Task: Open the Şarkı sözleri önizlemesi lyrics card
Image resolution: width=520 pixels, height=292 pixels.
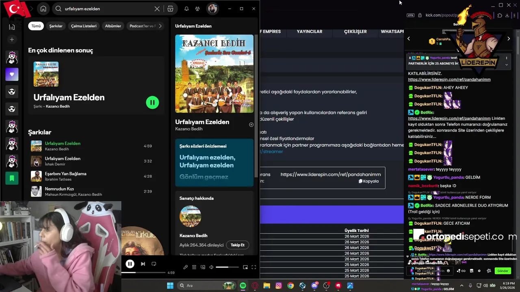Action: click(x=214, y=163)
